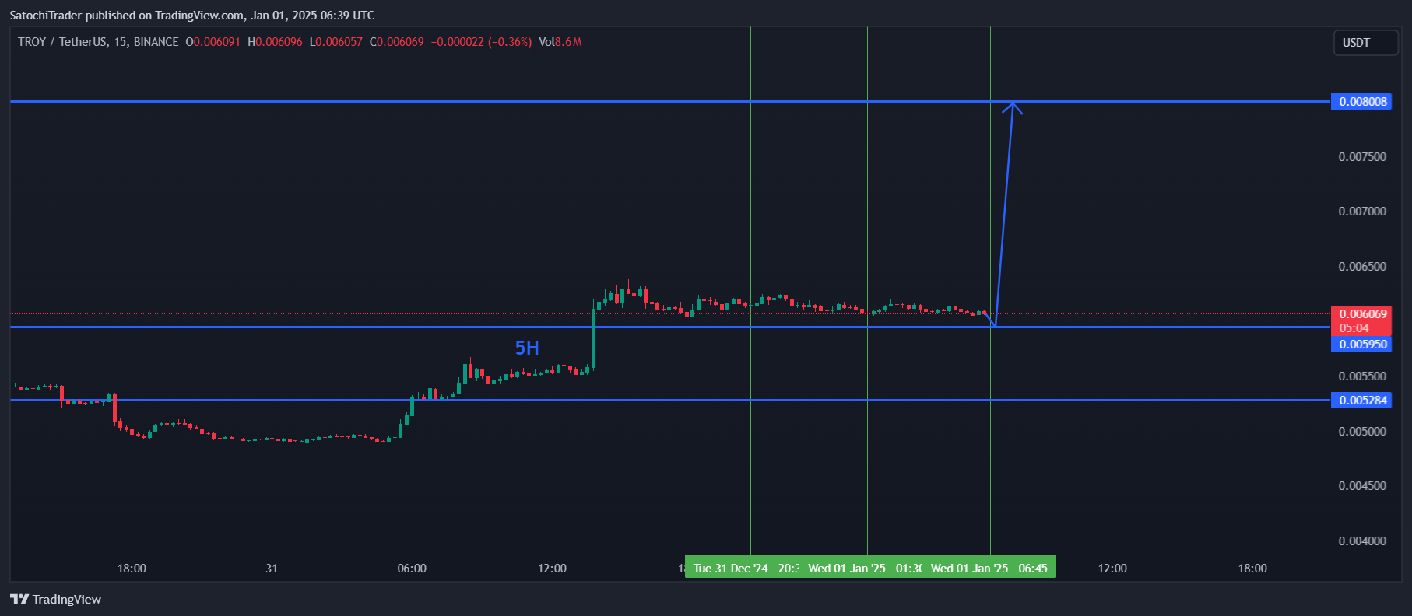This screenshot has width=1412, height=616.
Task: Click the 06:00 time axis label
Action: [x=412, y=569]
